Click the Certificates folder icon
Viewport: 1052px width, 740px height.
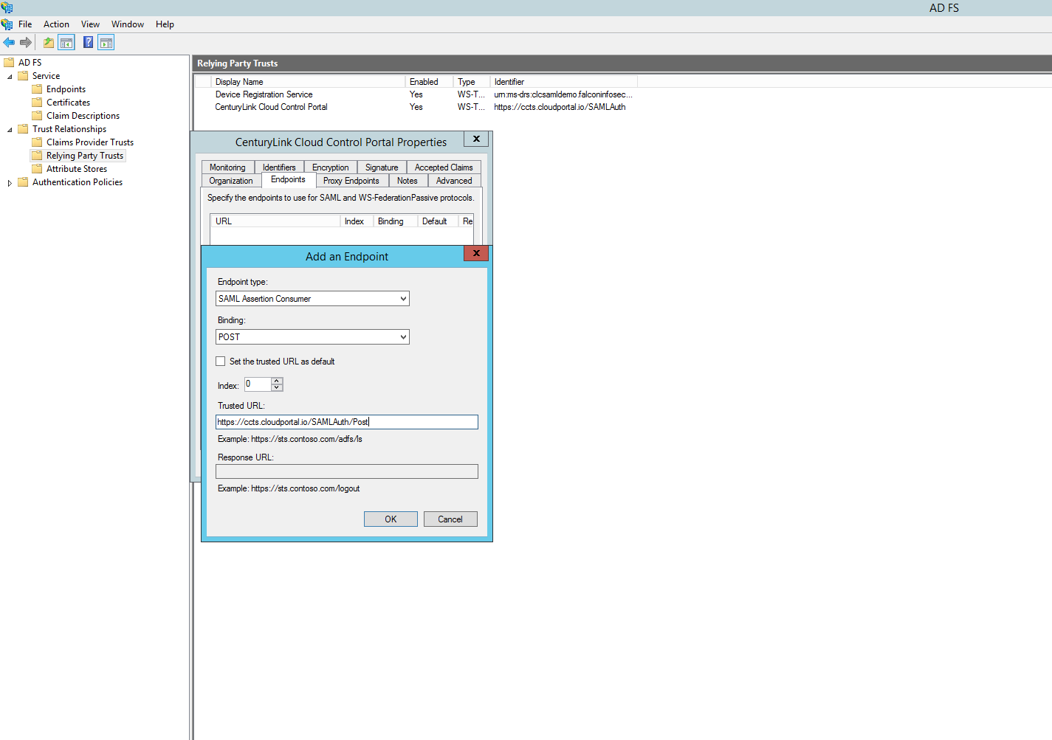coord(37,103)
